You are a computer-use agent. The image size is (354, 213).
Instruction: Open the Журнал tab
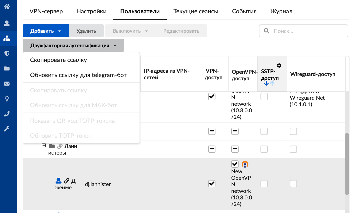pos(281,11)
